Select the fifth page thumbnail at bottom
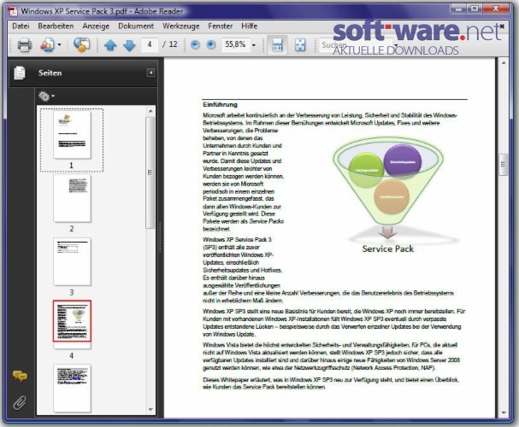 72,389
